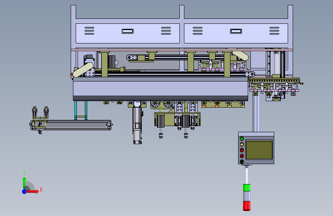Select the yellow button on the control panel
The width and height of the screenshot is (333, 216).
[x=242, y=145]
